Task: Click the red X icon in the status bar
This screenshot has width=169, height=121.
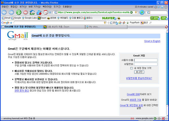Action: click(163, 119)
